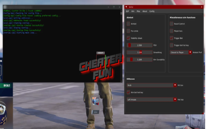Click the red arrow of the Hot key dropdown
This screenshot has width=206, height=129.
click(x=175, y=100)
